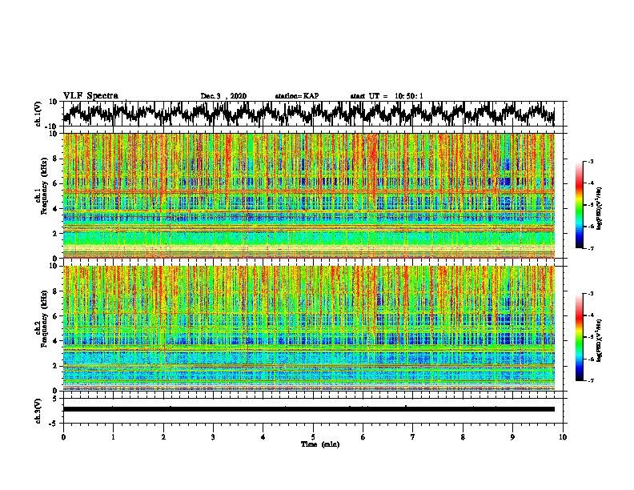The height and width of the screenshot is (490, 634).
Task: Click the ch.1 spectrogram color scale bar
Action: pyautogui.click(x=579, y=205)
